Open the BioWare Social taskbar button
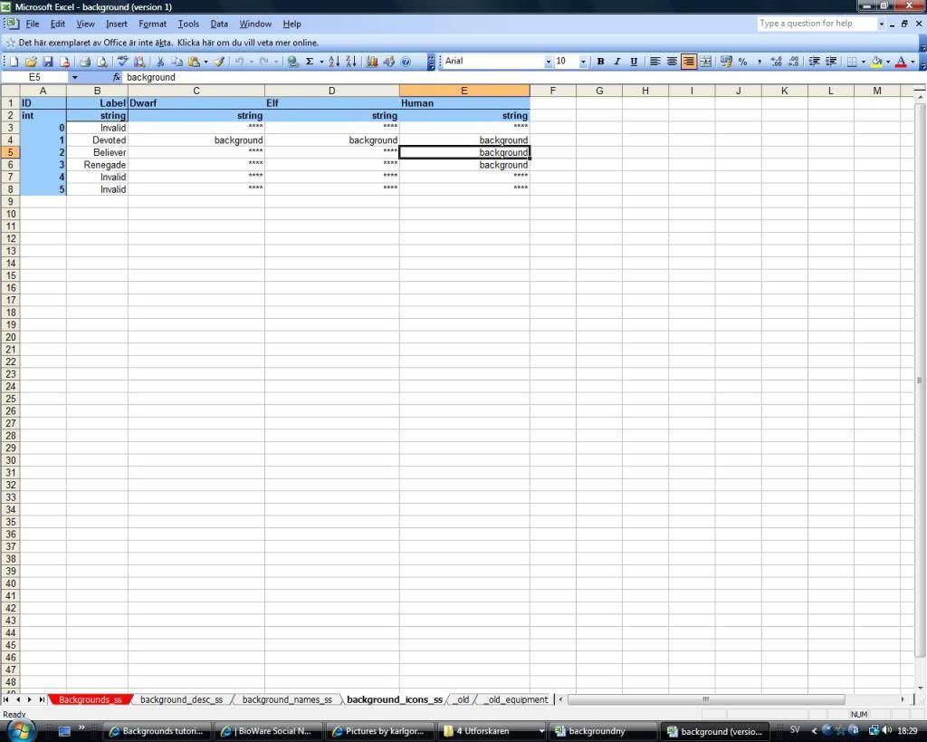 [x=271, y=730]
